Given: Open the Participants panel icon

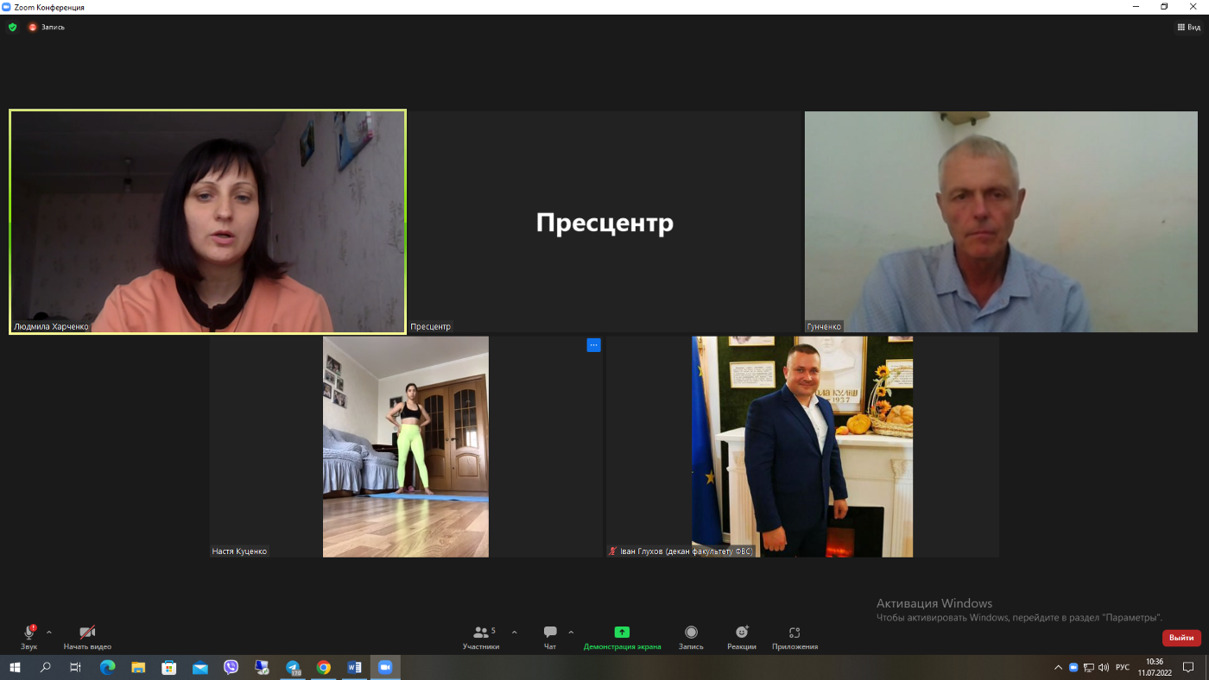Looking at the screenshot, I should tap(480, 633).
